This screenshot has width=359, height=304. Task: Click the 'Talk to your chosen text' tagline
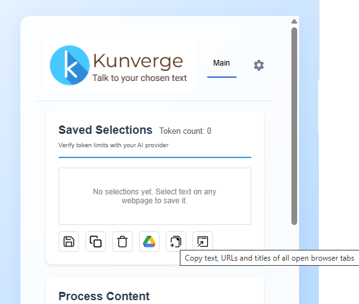coord(140,78)
